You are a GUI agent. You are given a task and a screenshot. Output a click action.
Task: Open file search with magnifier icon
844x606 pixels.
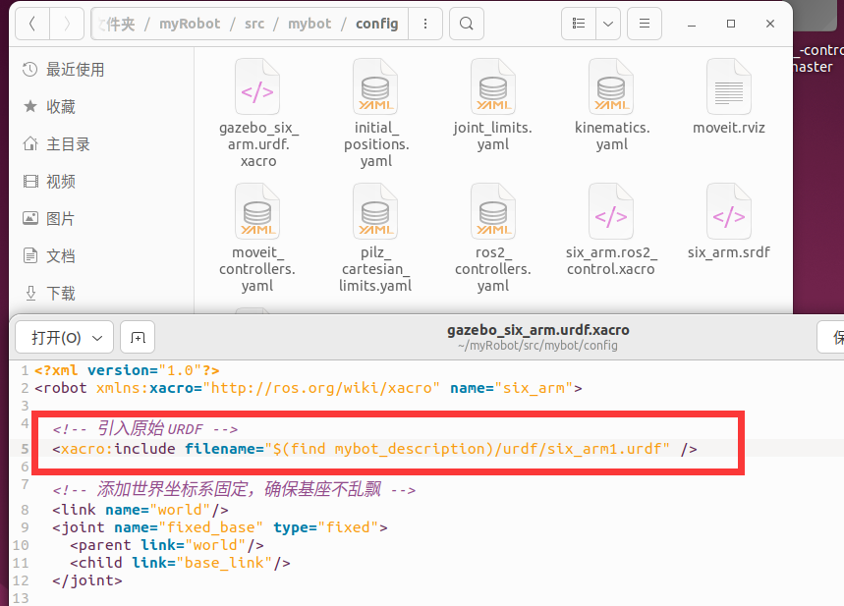(x=467, y=24)
